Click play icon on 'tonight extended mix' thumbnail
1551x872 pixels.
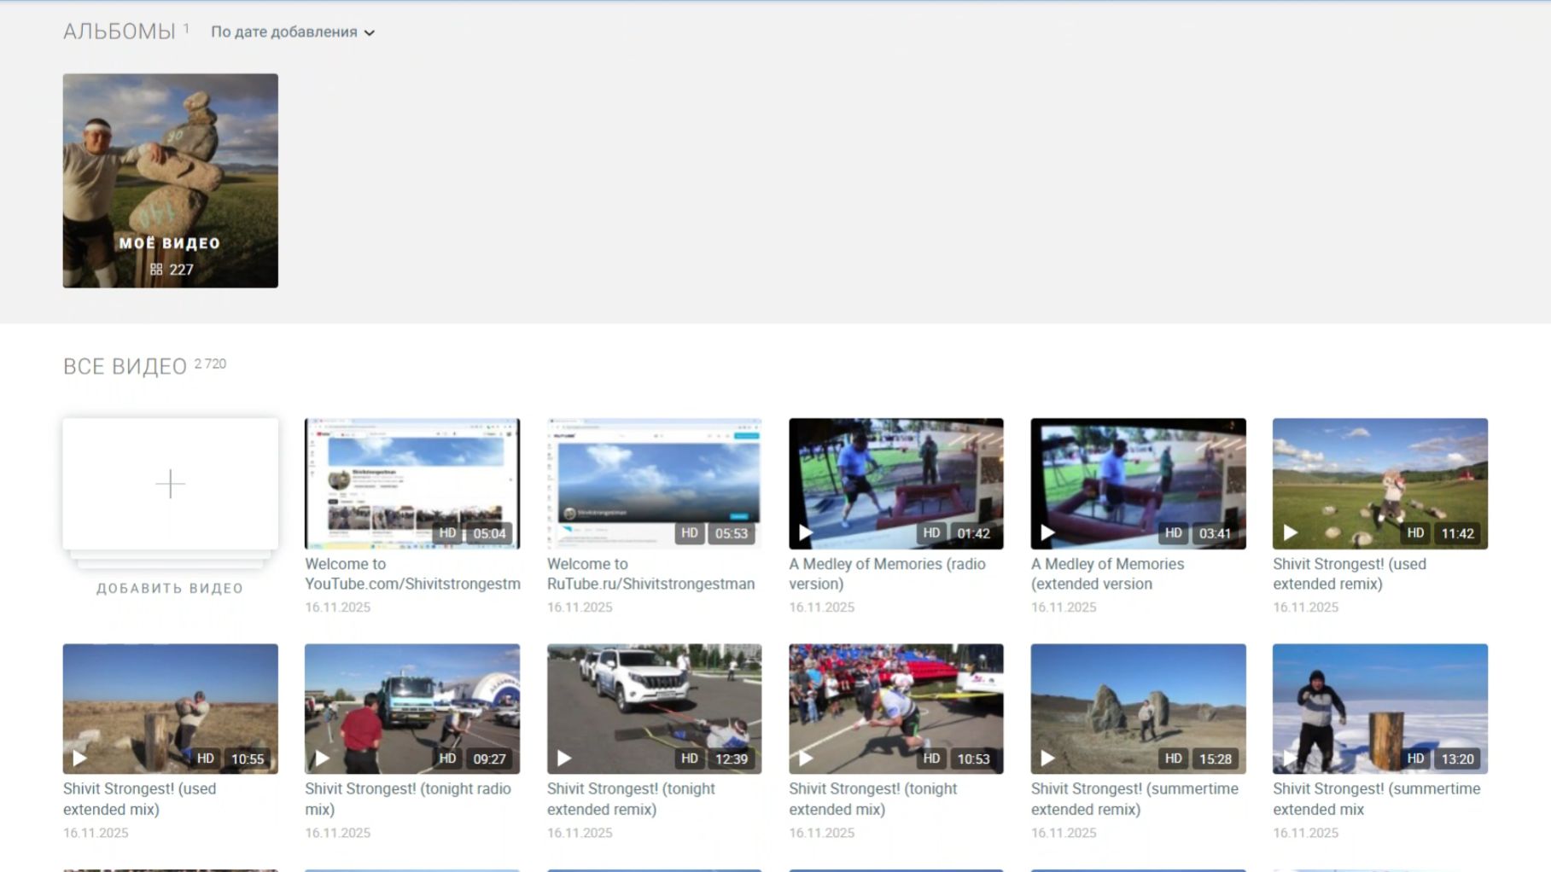(805, 759)
